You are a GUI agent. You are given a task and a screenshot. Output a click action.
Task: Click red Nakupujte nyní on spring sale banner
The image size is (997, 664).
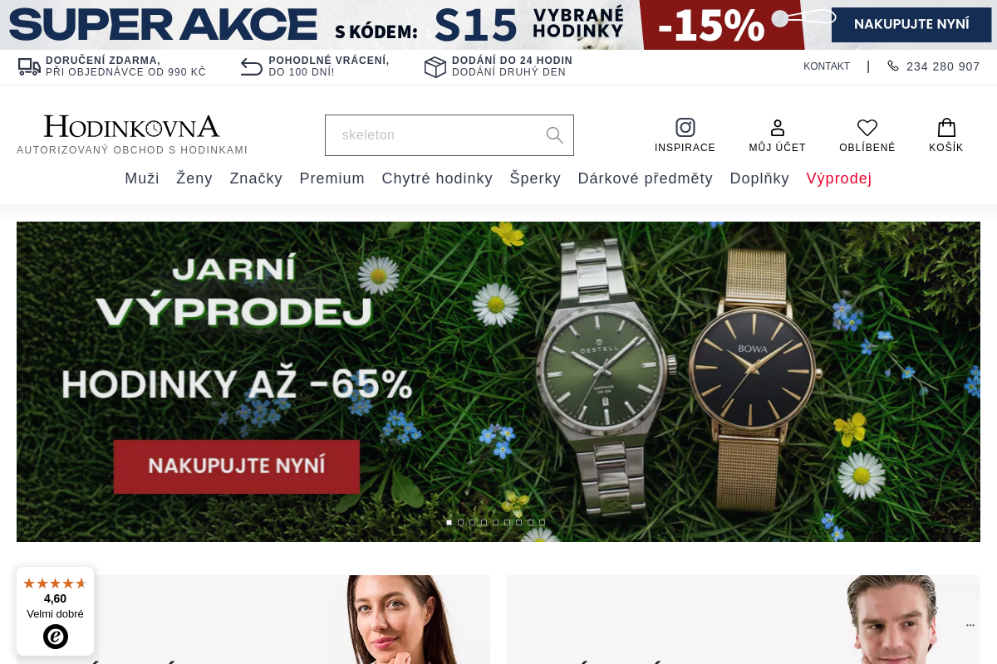tap(237, 466)
